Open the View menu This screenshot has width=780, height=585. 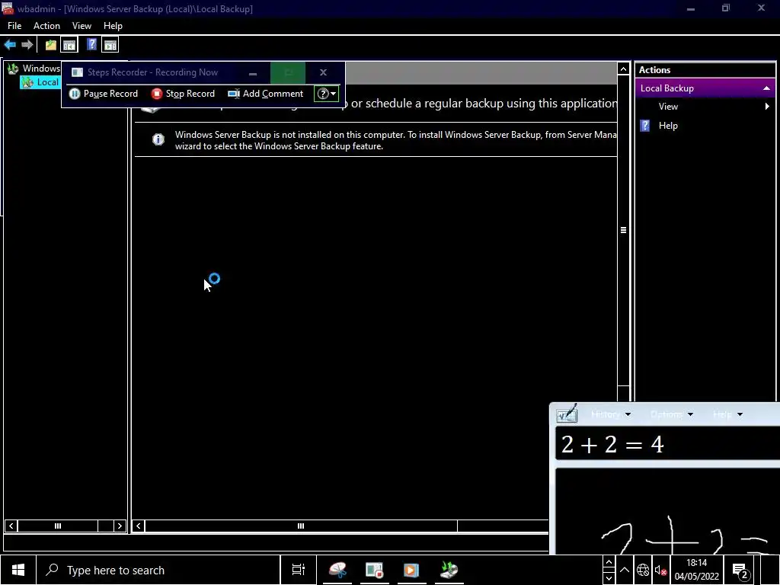point(82,26)
